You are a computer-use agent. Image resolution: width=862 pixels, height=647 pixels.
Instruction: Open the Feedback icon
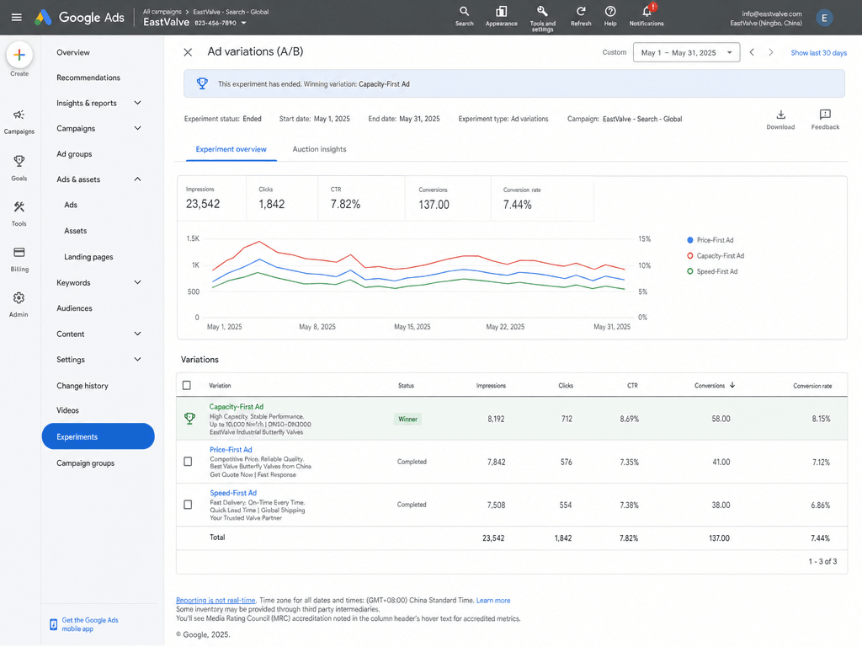(x=825, y=120)
